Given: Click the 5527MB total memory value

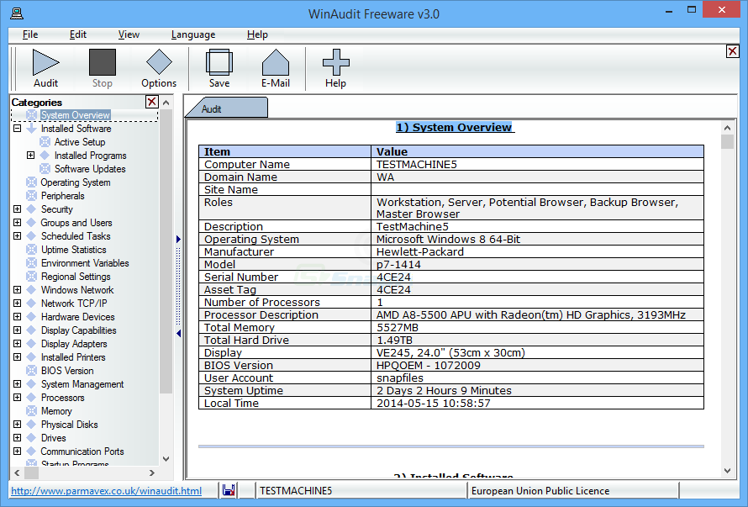Looking at the screenshot, I should [x=398, y=328].
